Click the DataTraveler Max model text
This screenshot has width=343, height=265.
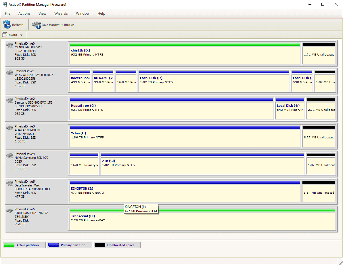27,185
